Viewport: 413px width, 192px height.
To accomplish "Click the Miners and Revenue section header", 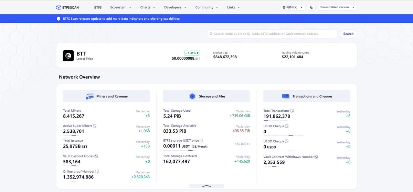I will click(x=106, y=96).
